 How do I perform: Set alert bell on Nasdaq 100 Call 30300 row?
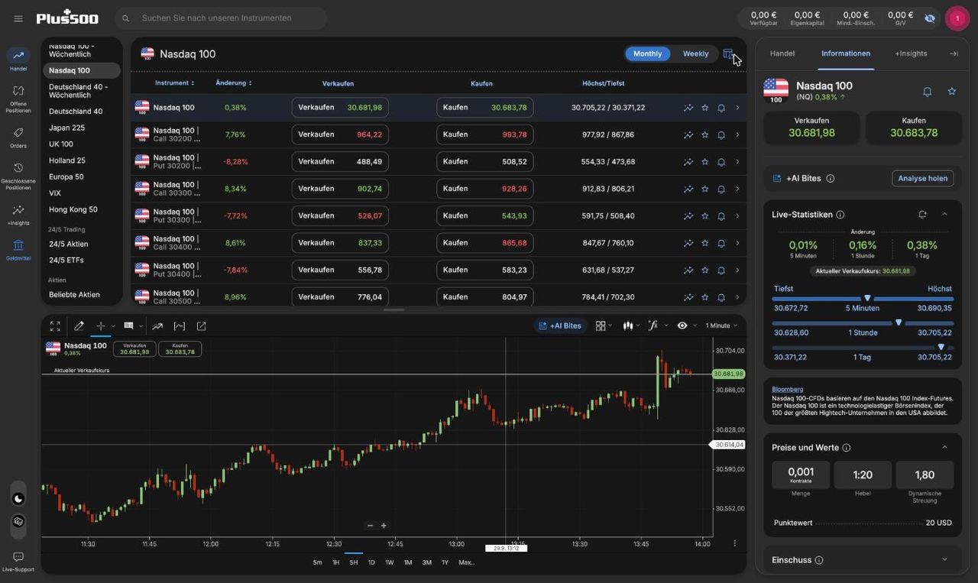tap(721, 189)
